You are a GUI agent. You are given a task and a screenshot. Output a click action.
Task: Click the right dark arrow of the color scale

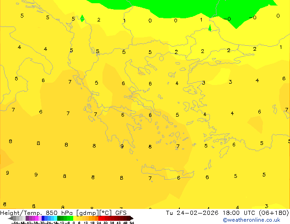point(132,218)
